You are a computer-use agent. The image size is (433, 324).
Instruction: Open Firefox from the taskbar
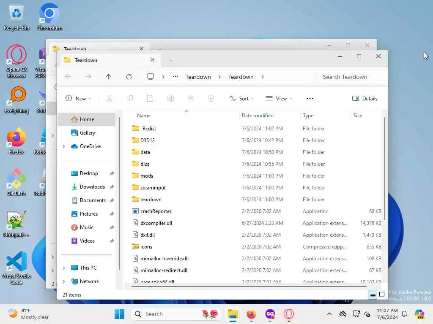pos(251,314)
